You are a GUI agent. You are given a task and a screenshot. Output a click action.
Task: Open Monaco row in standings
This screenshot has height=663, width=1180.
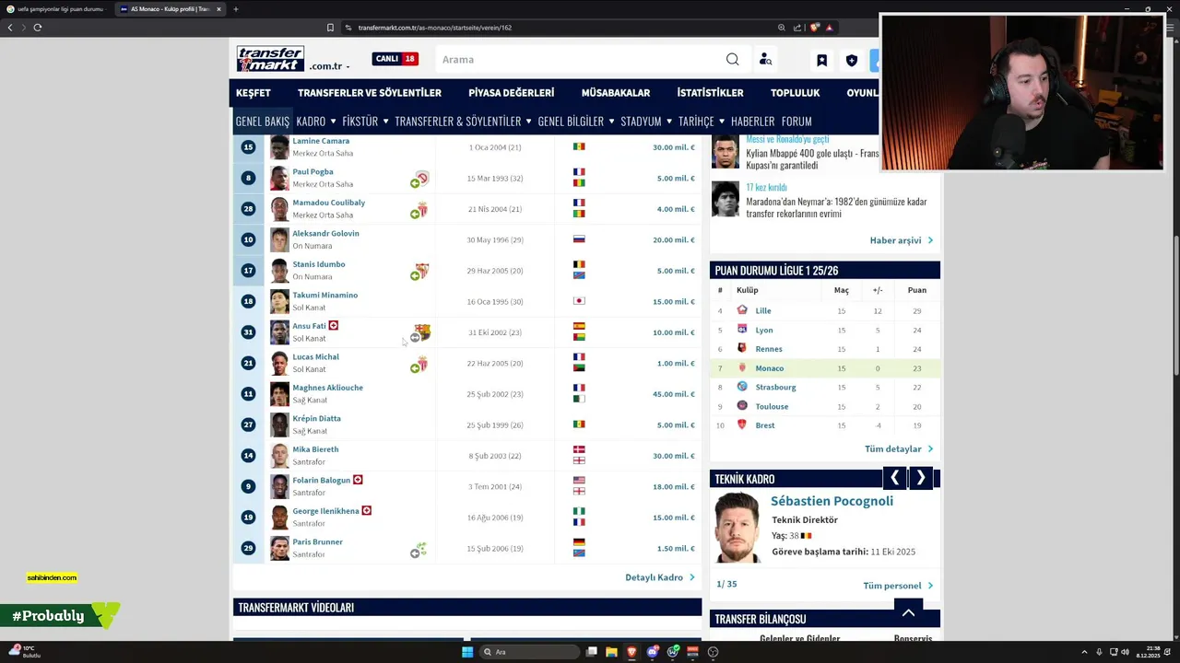pos(825,368)
